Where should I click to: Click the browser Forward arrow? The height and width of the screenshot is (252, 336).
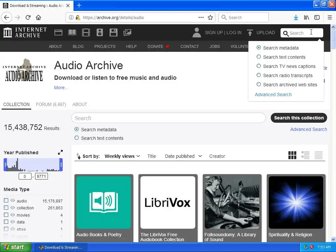click(17, 17)
